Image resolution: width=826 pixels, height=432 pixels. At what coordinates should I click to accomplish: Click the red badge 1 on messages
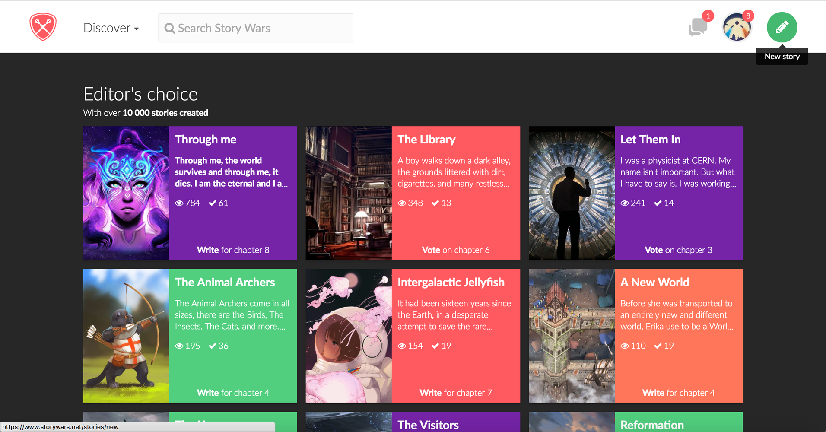pyautogui.click(x=708, y=16)
